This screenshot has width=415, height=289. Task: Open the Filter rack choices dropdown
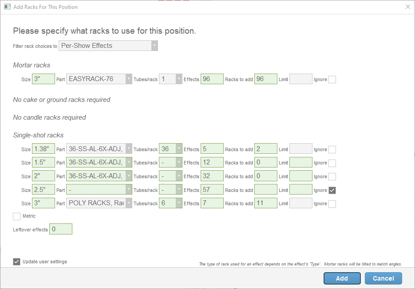point(108,46)
